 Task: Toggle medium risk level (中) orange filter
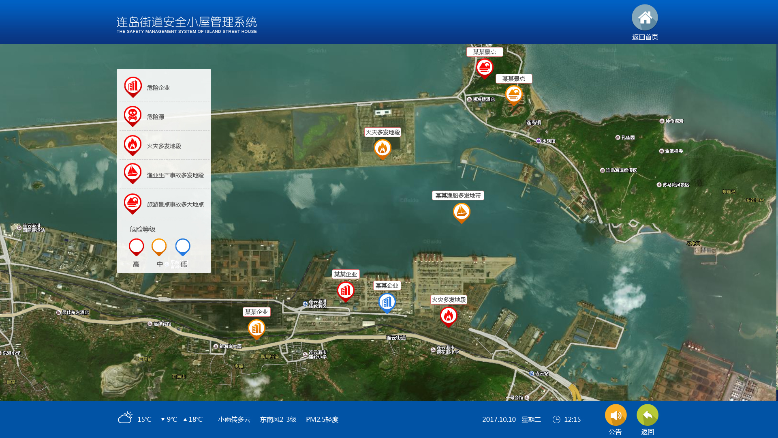159,247
